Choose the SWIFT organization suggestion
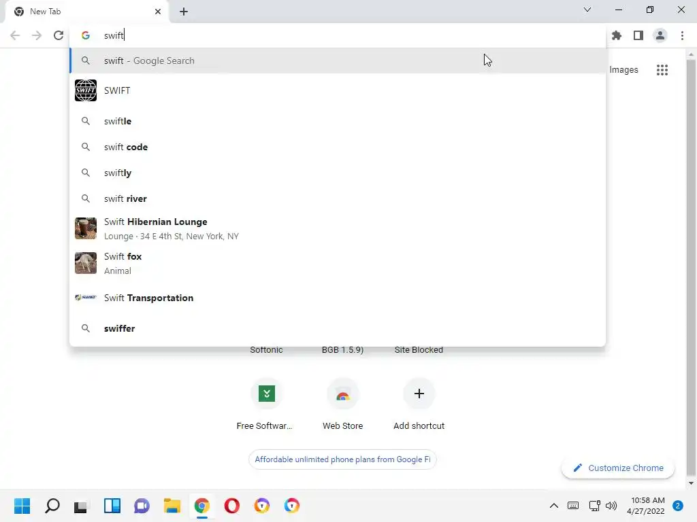 tap(338, 90)
